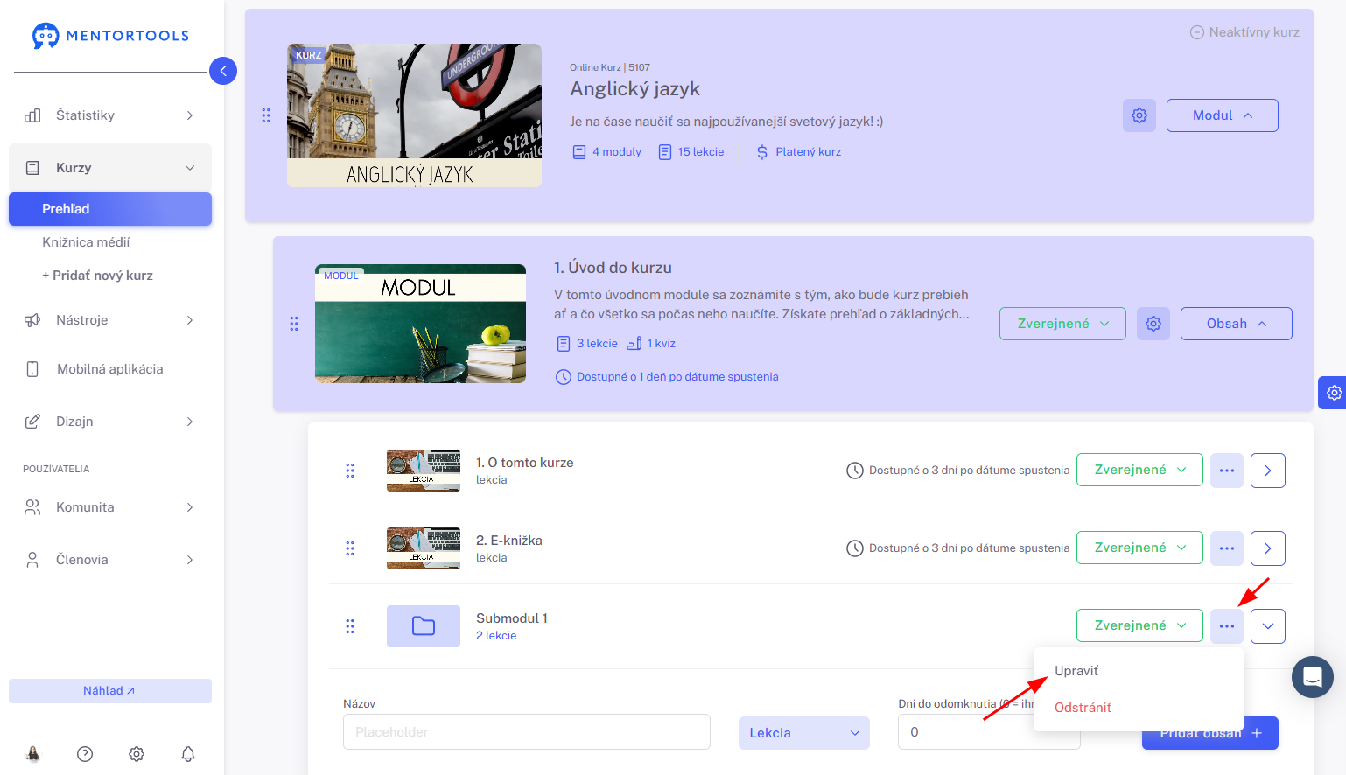Select Upraviť from the context menu
This screenshot has width=1346, height=775.
tap(1076, 671)
